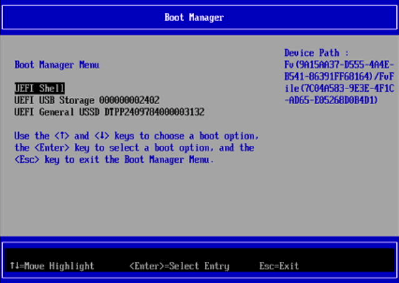
Task: Click the device path line starting with Fv(9A15AA37
Action: (x=338, y=65)
